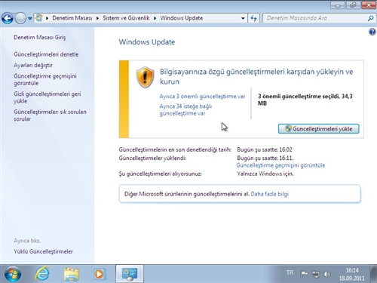This screenshot has width=377, height=283.
Task: Click the Show desktop strip
Action: [x=374, y=274]
